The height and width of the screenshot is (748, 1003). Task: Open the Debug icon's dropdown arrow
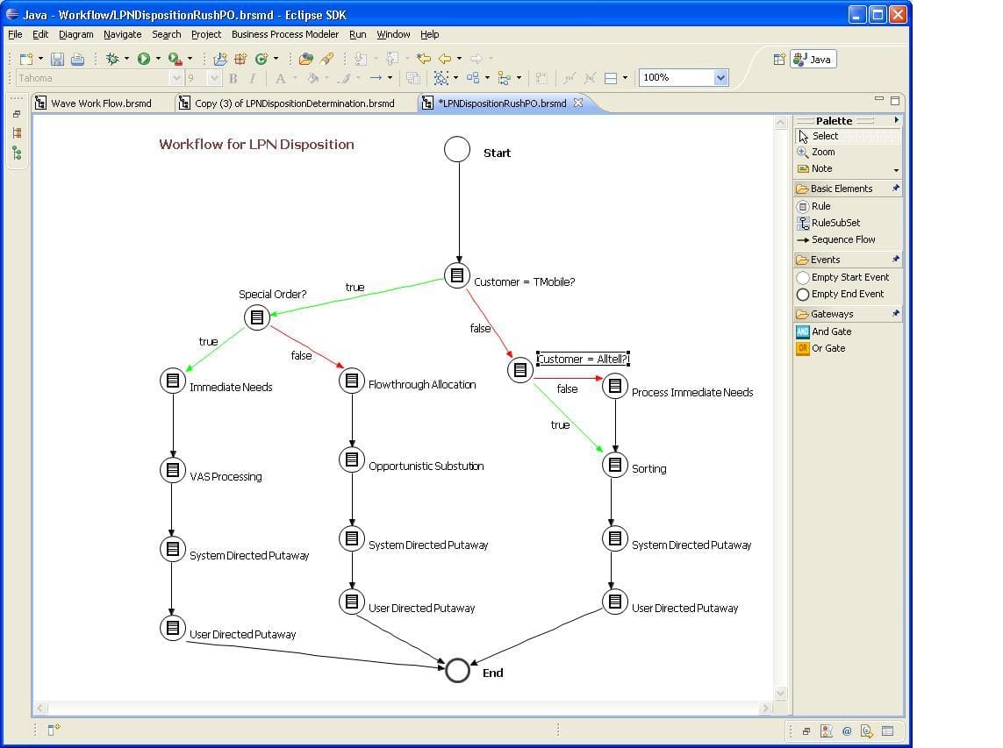pyautogui.click(x=126, y=59)
